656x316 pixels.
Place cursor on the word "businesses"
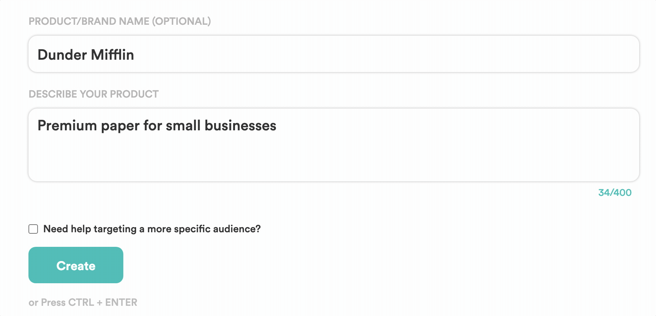(240, 126)
